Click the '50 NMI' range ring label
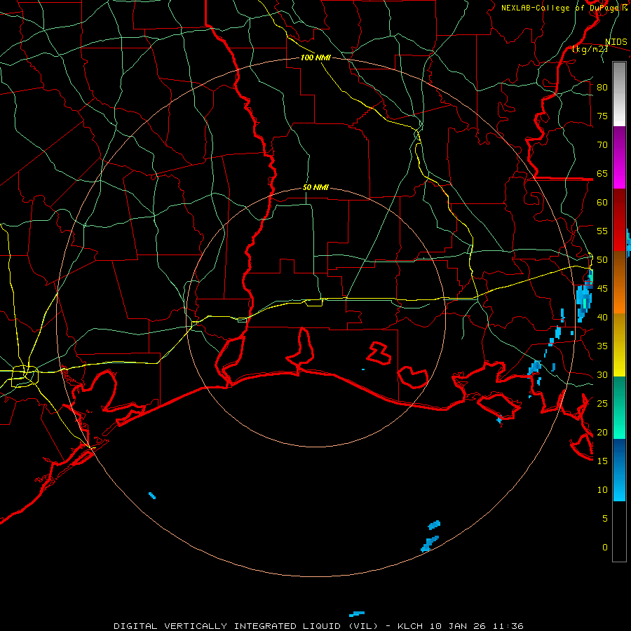631x631 pixels. pos(315,187)
